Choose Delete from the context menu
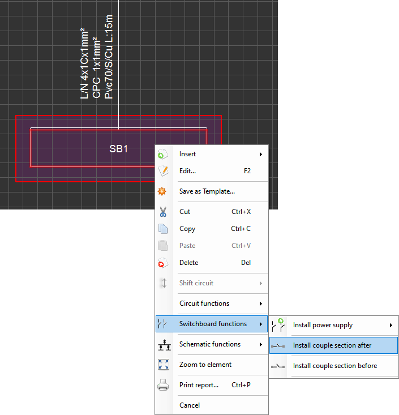 [212, 263]
